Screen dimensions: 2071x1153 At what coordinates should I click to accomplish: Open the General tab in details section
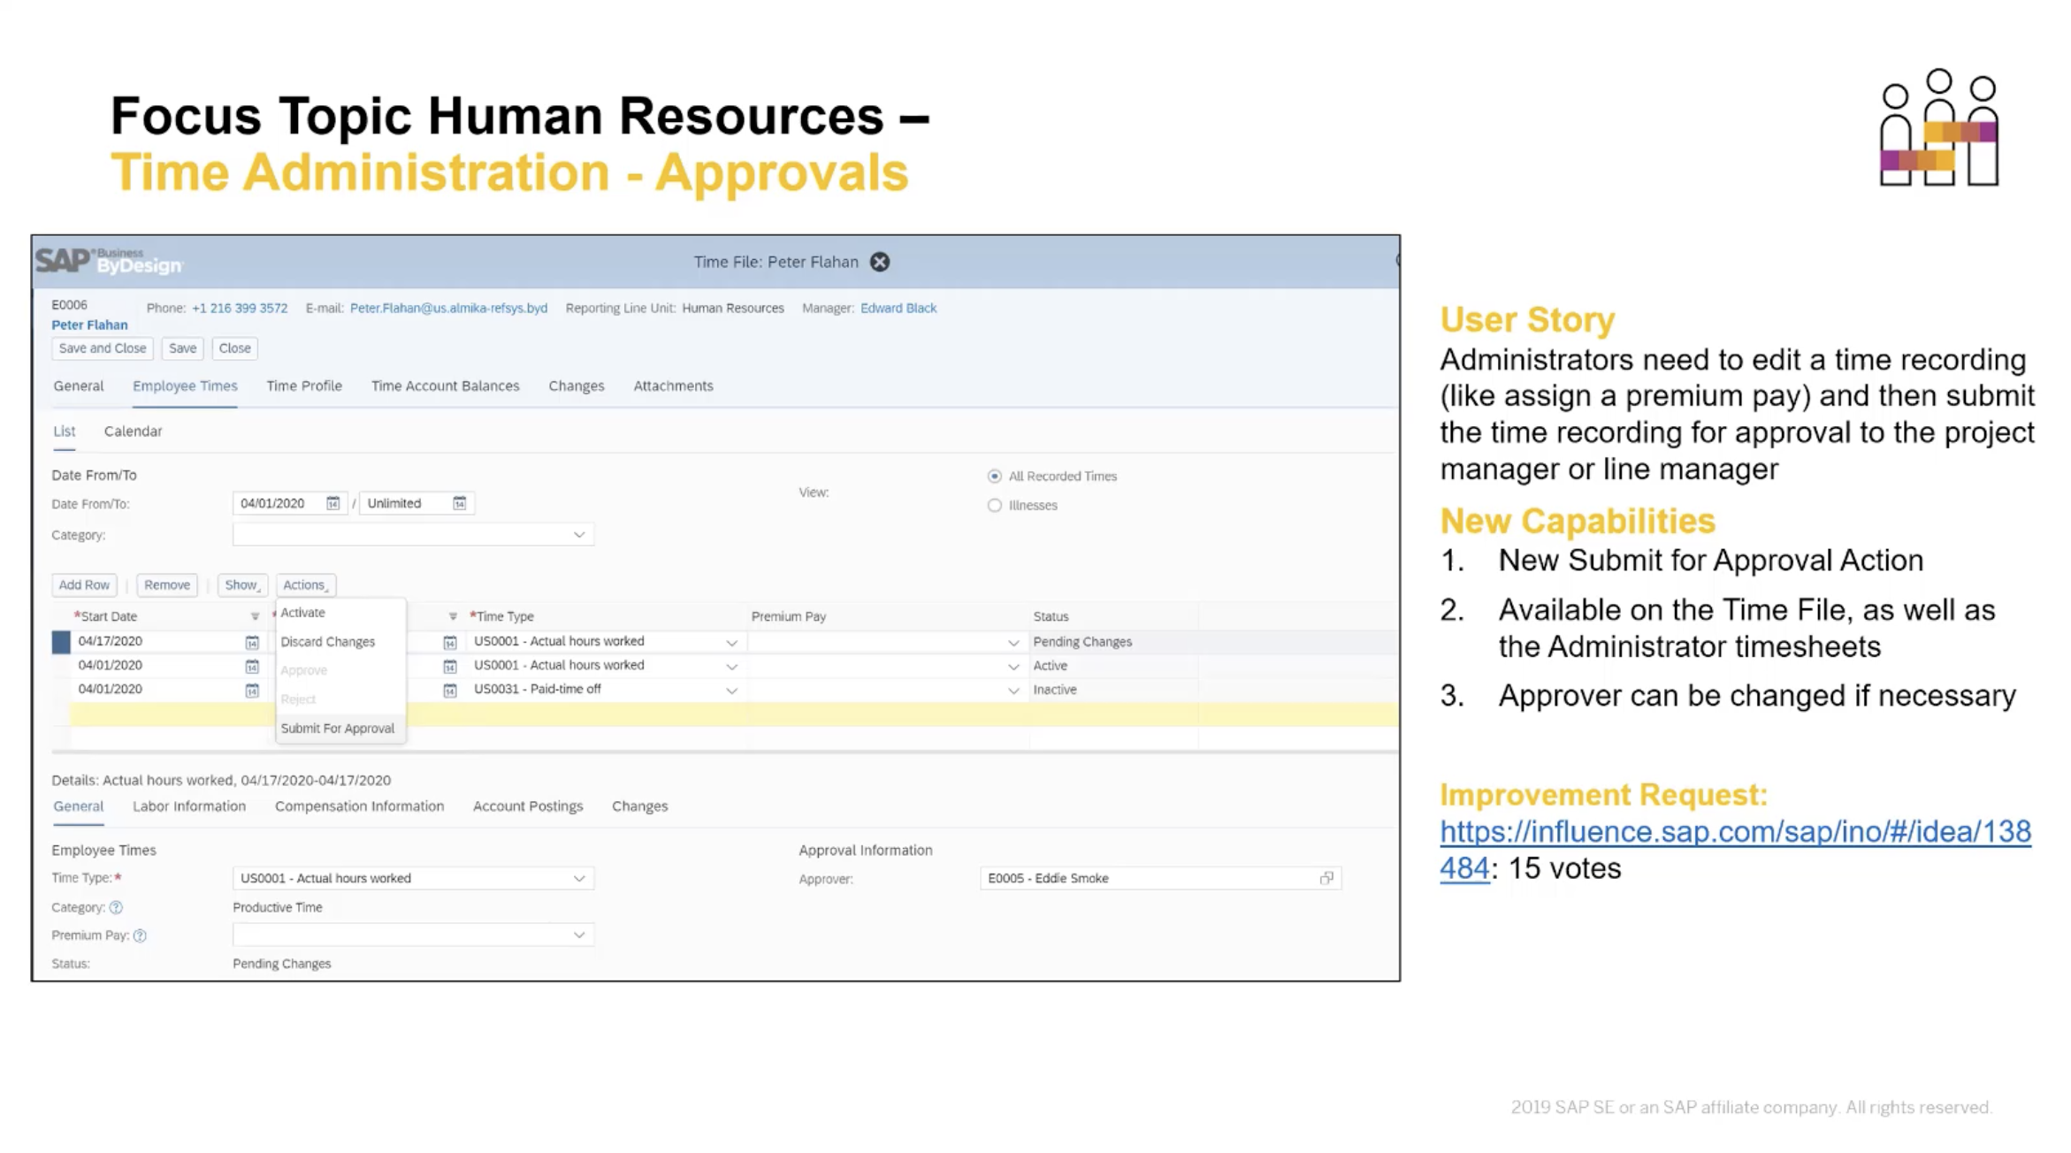pos(79,806)
